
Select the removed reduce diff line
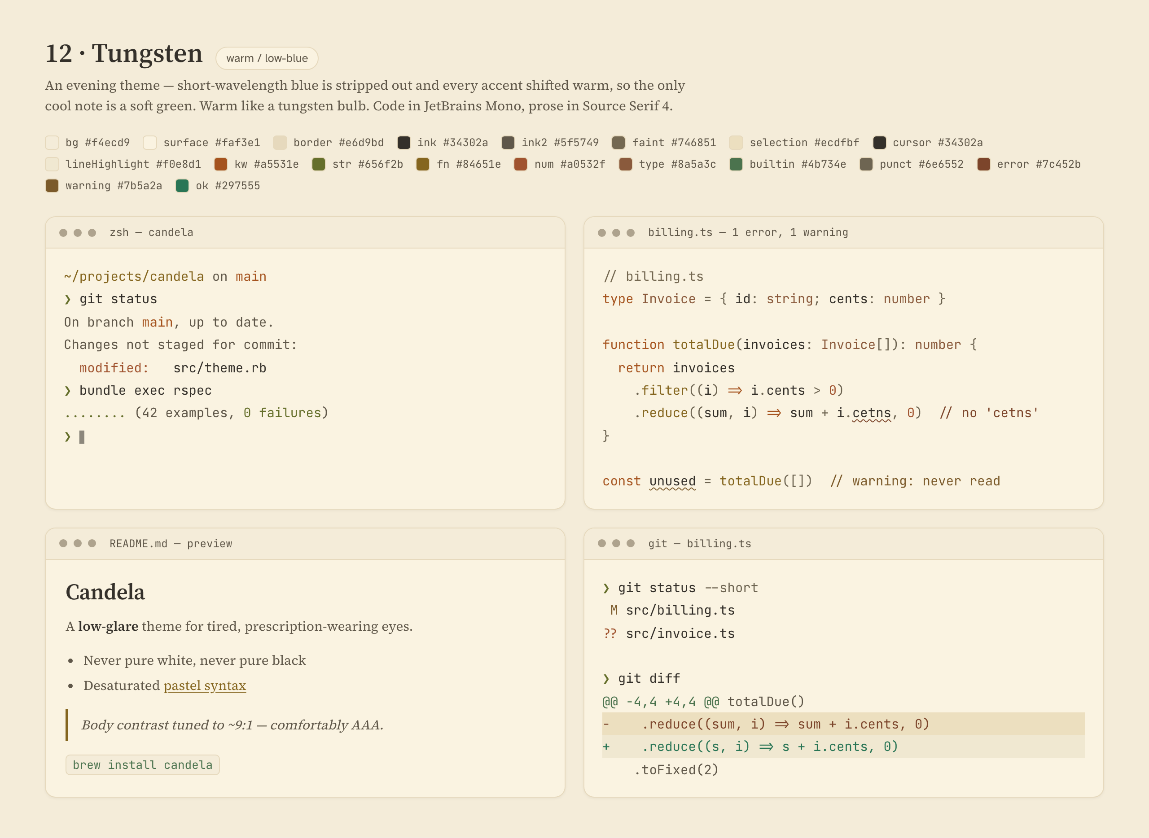tap(843, 724)
